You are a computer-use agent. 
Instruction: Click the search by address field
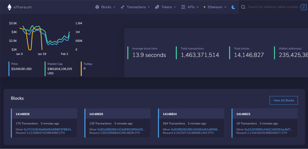pyautogui.click(x=271, y=7)
